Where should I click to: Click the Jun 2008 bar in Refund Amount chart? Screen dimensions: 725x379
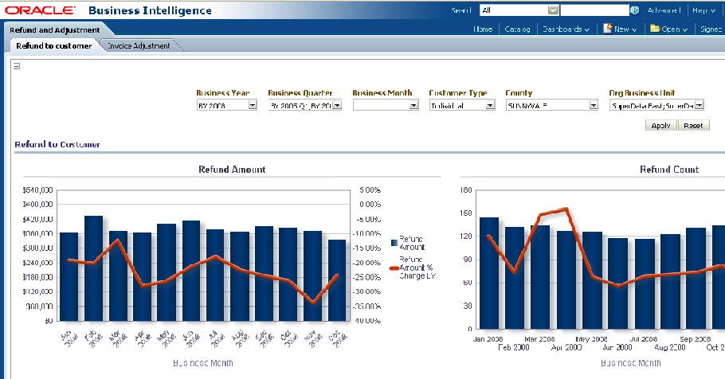coord(191,271)
